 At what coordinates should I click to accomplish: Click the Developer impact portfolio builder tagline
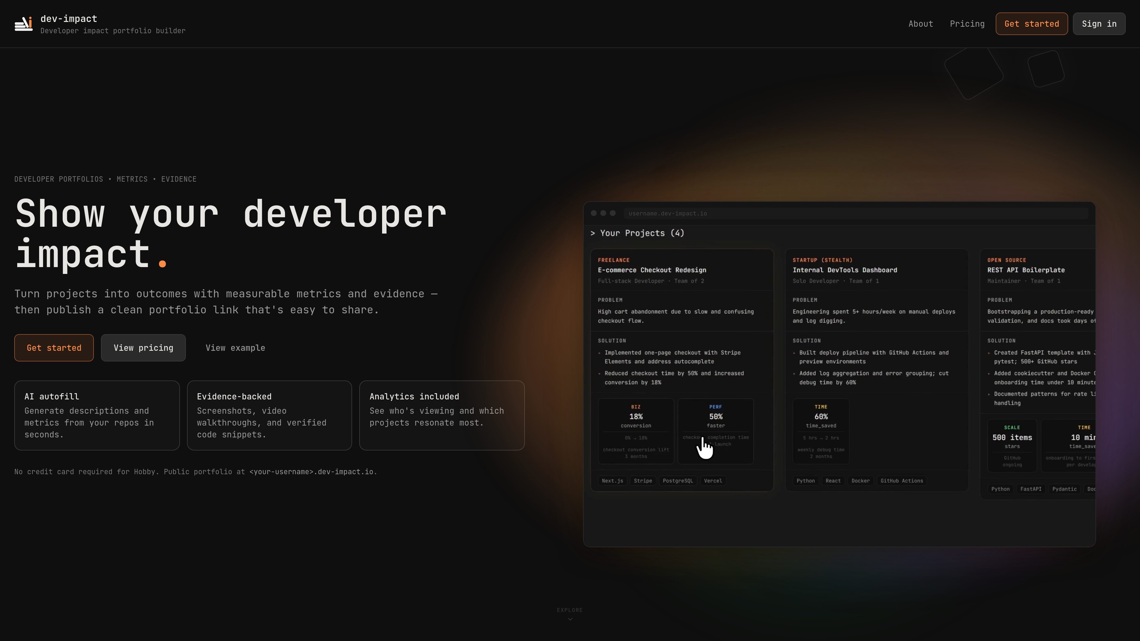coord(113,31)
